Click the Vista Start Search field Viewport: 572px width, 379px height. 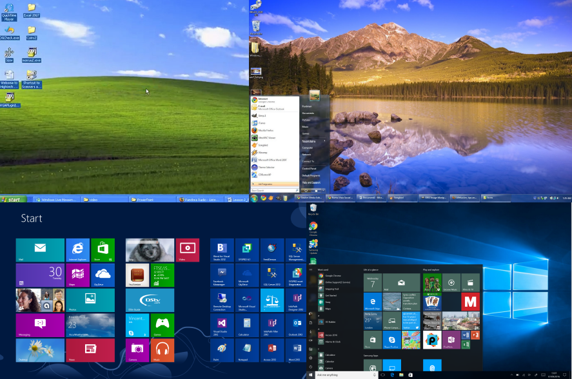click(x=275, y=190)
